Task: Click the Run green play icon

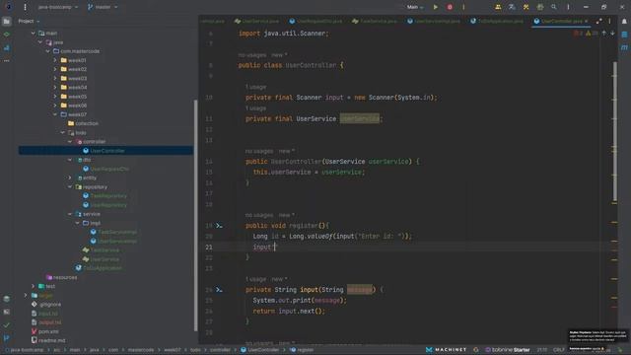Action: [436, 7]
